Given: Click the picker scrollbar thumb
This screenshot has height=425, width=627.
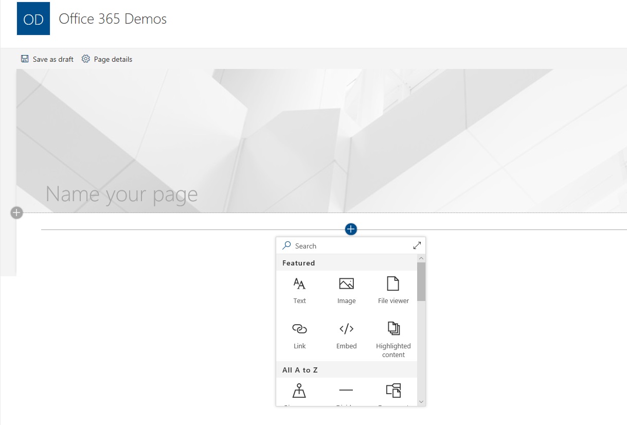Looking at the screenshot, I should [421, 281].
